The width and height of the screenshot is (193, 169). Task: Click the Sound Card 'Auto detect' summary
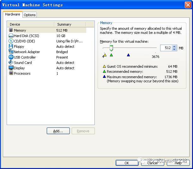(x=65, y=63)
